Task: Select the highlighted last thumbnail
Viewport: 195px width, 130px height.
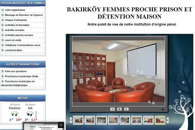Action: click(160, 120)
